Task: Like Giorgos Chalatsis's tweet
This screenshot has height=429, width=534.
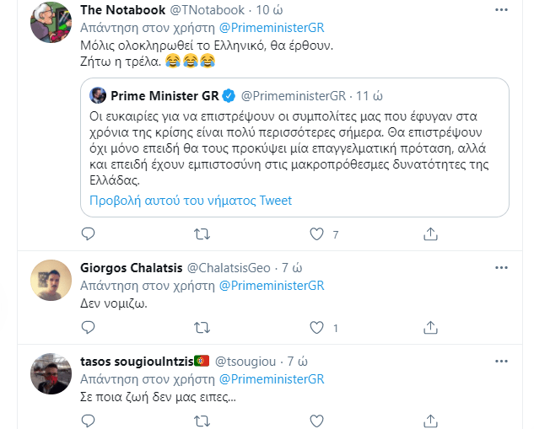Action: click(316, 327)
